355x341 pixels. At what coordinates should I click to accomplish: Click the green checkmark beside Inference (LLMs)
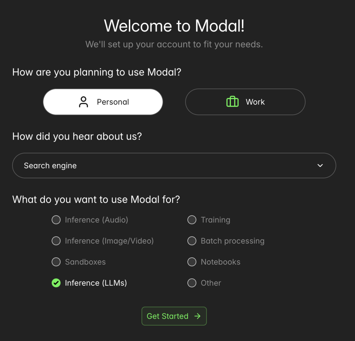pyautogui.click(x=56, y=283)
